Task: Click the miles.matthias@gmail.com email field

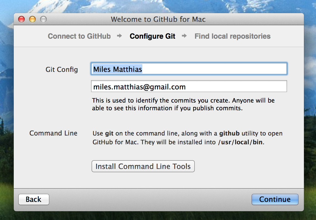Action: point(189,86)
